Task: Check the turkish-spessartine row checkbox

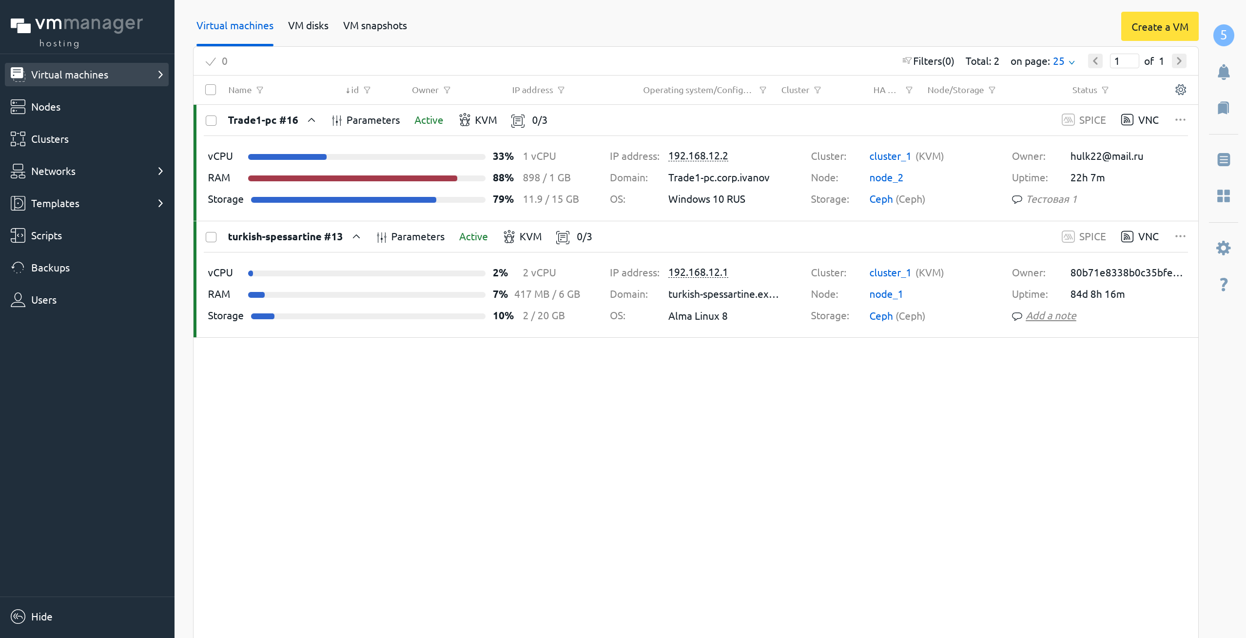Action: pos(211,237)
